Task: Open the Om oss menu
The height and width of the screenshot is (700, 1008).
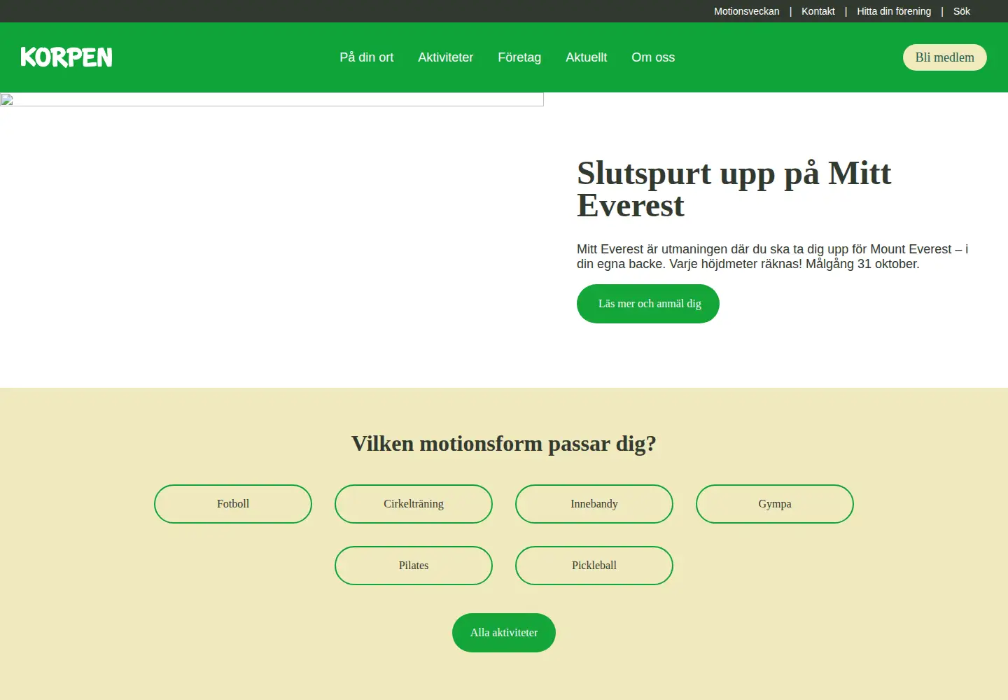Action: coord(653,57)
